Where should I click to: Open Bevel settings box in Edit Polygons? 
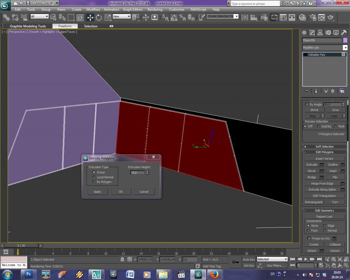[x=322, y=171]
